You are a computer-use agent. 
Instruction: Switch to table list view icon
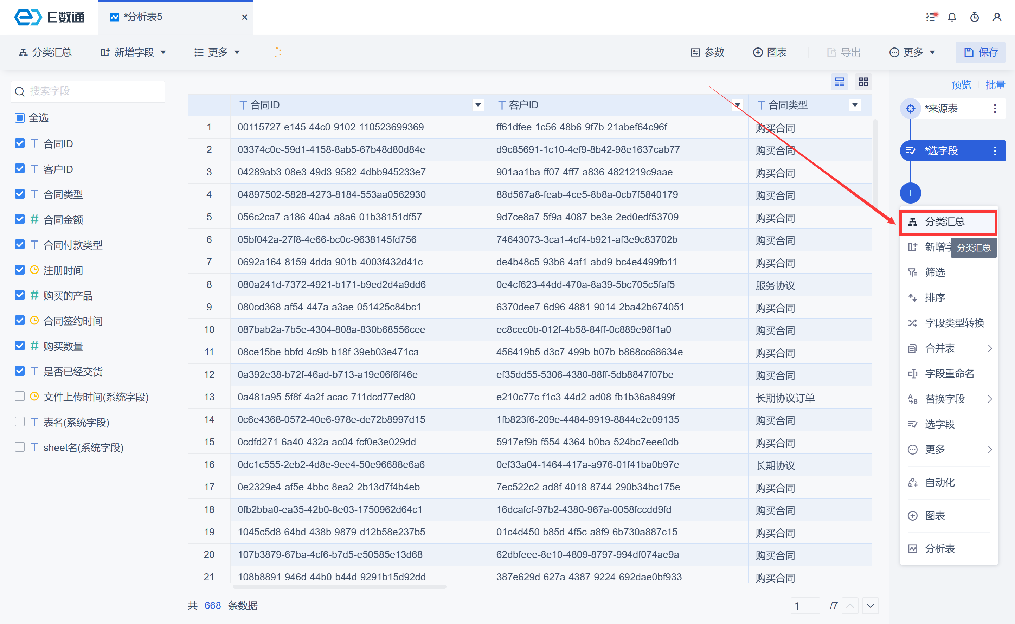coord(839,82)
